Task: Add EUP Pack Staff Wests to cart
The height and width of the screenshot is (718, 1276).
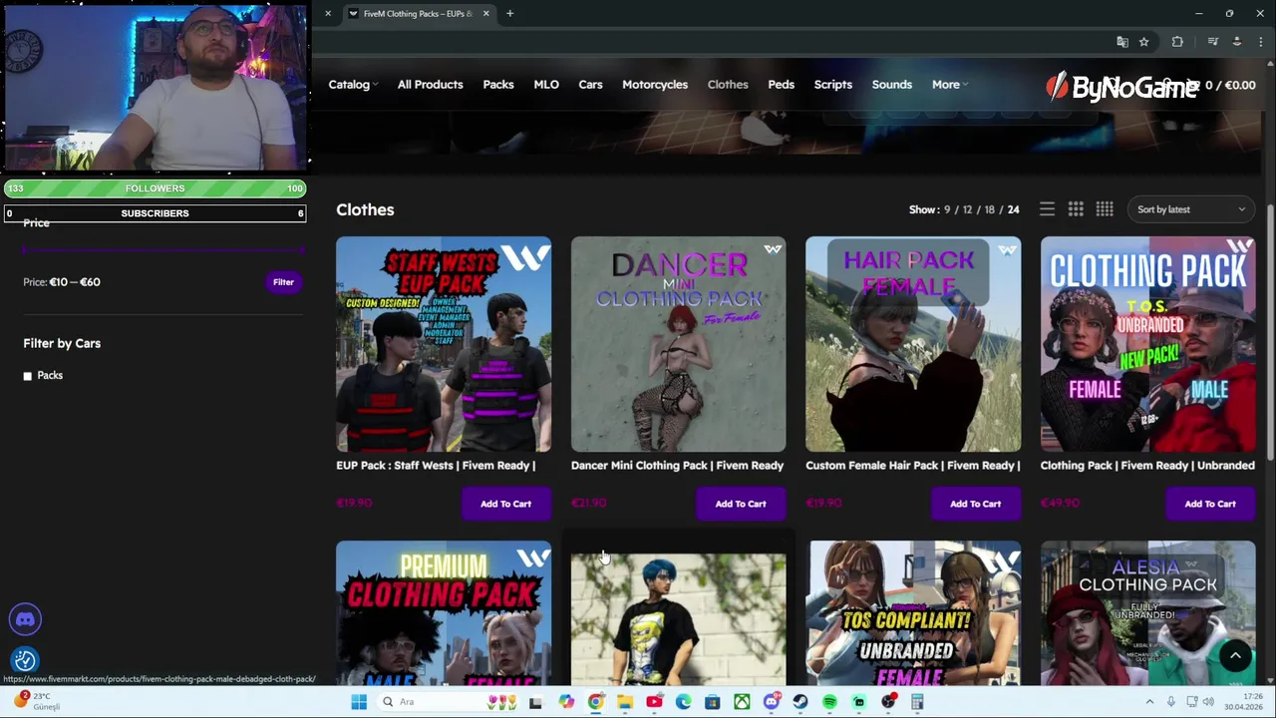Action: [505, 504]
